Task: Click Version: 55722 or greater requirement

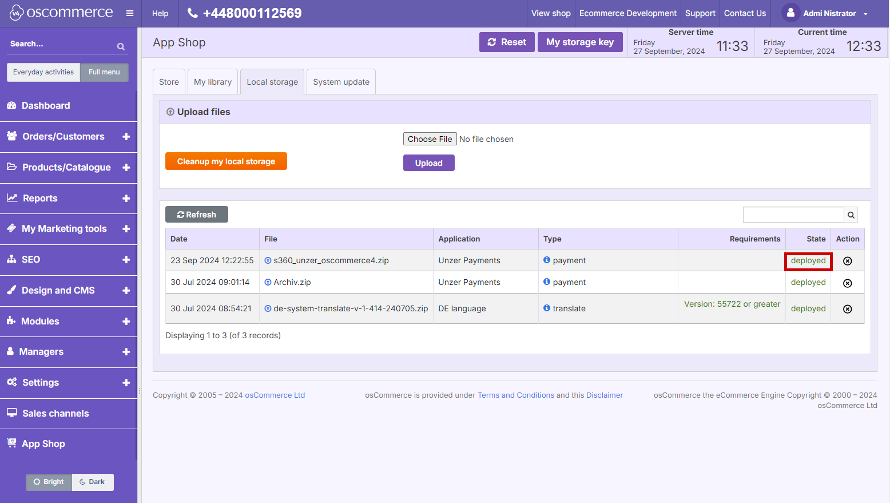Action: (732, 304)
